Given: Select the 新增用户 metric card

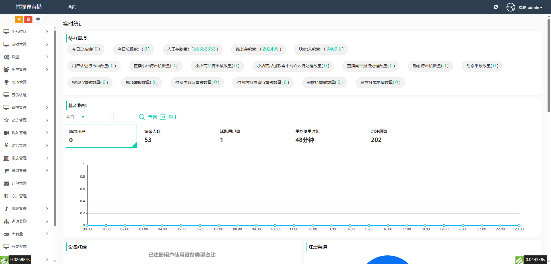Looking at the screenshot, I should click(x=101, y=136).
